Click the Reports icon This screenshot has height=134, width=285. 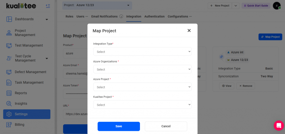click(x=9, y=93)
